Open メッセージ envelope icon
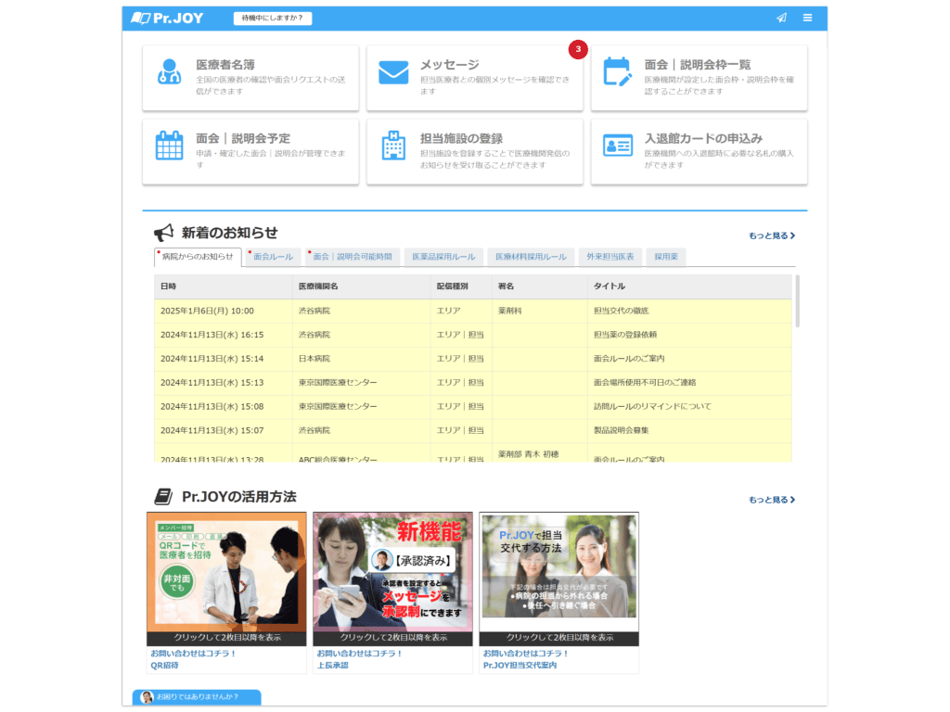This screenshot has height=712, width=950. tap(393, 72)
